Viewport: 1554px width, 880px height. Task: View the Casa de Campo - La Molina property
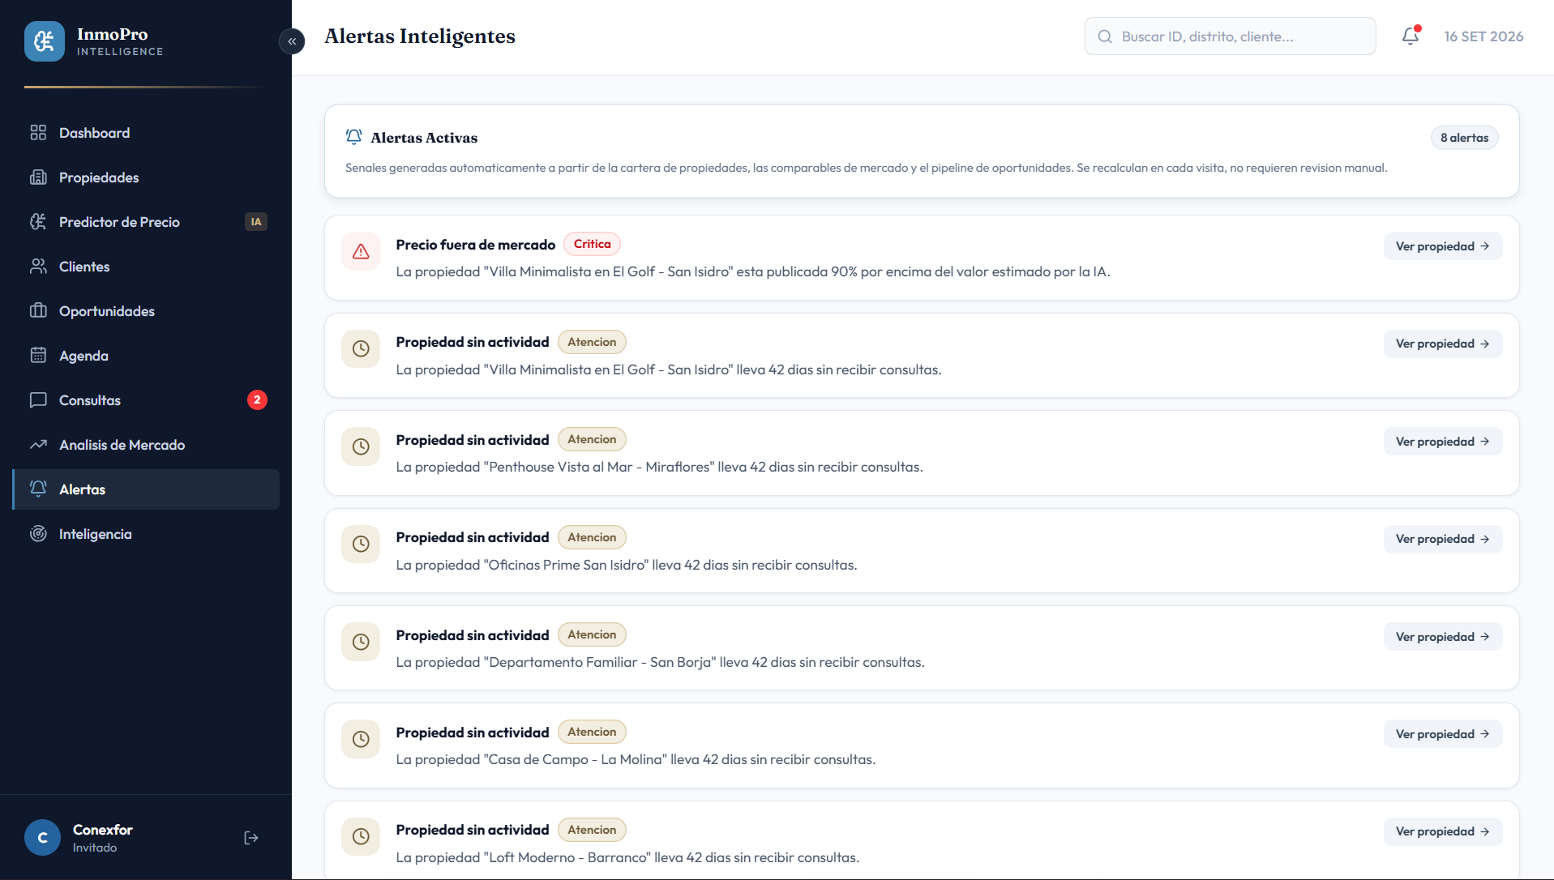coord(1442,734)
